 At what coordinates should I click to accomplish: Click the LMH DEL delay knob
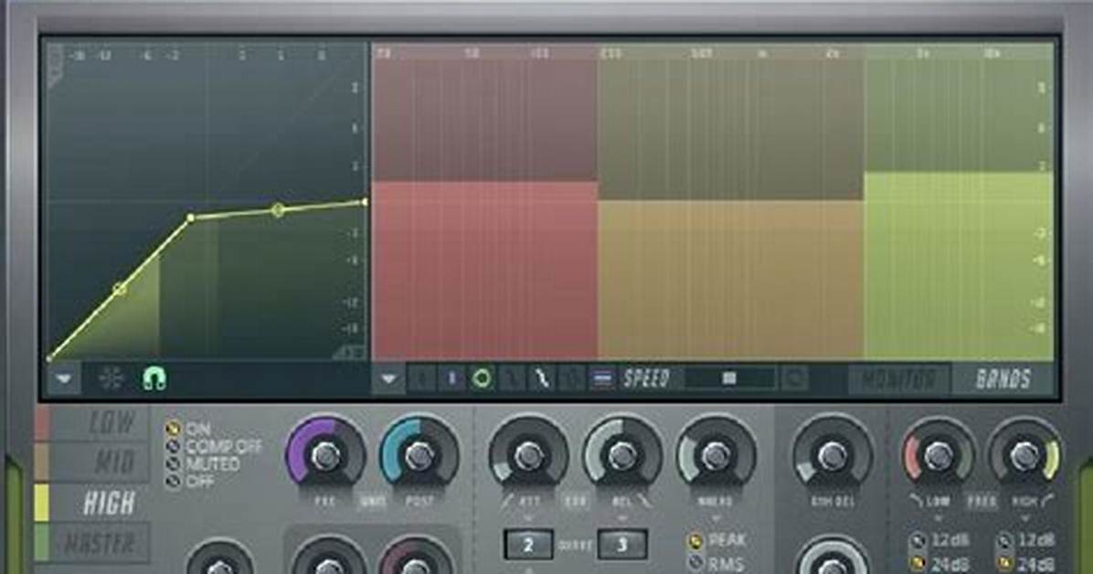[833, 455]
